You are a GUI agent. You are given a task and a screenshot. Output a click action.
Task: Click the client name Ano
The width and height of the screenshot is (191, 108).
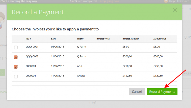pos(80,66)
